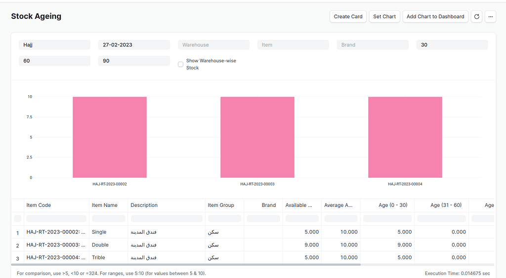Click the HAJ-RT-2023-00003 chart bar
506x278 pixels.
257,137
